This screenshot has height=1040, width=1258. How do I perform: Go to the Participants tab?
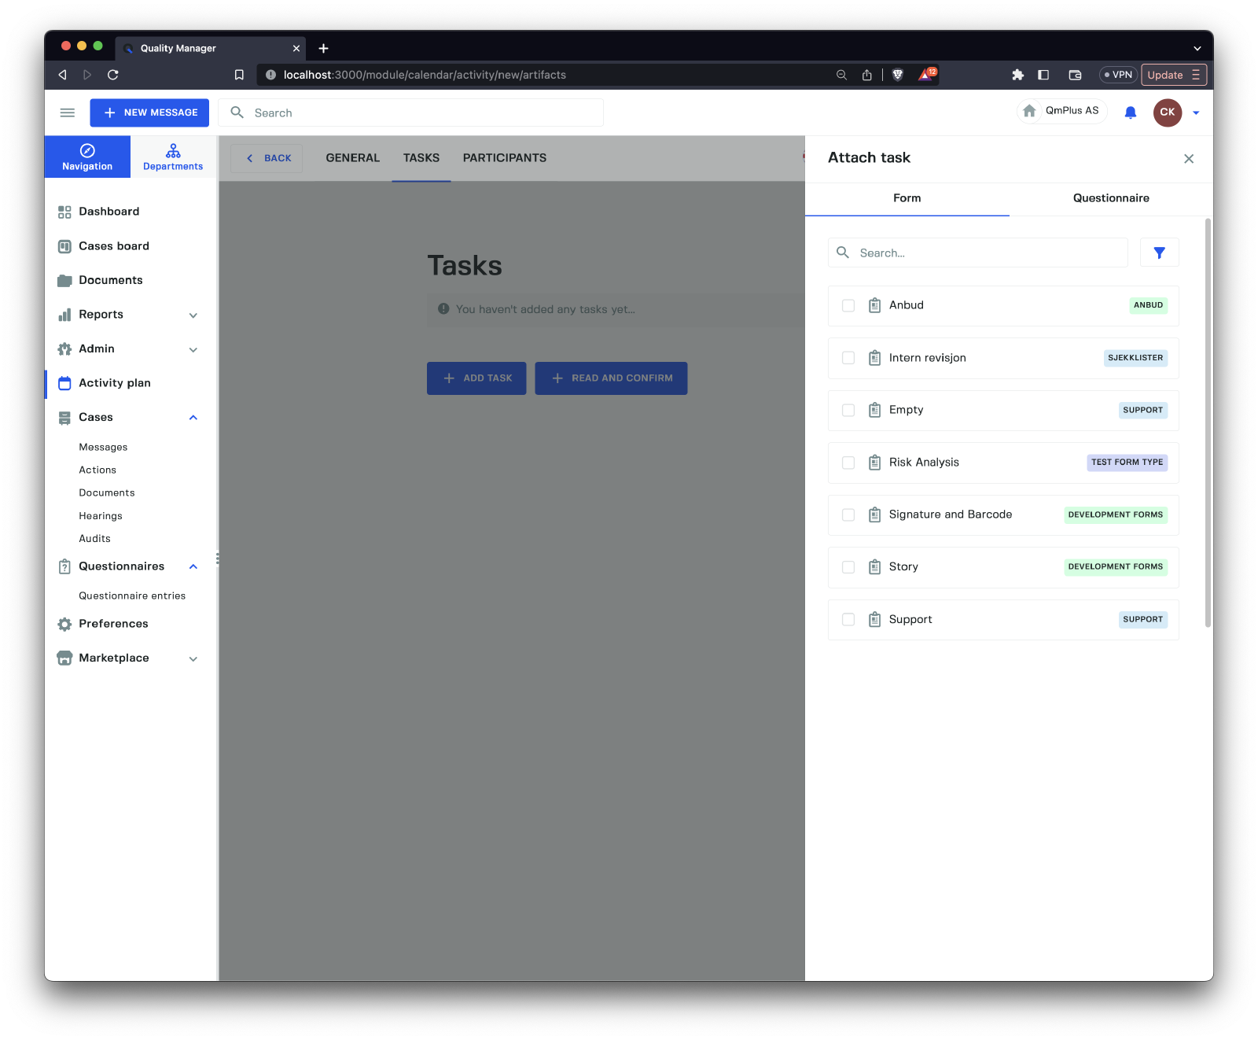pyautogui.click(x=504, y=158)
